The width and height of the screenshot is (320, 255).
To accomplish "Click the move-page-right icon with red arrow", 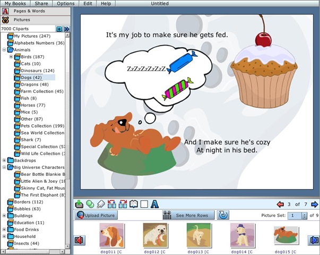I will point(123,204).
